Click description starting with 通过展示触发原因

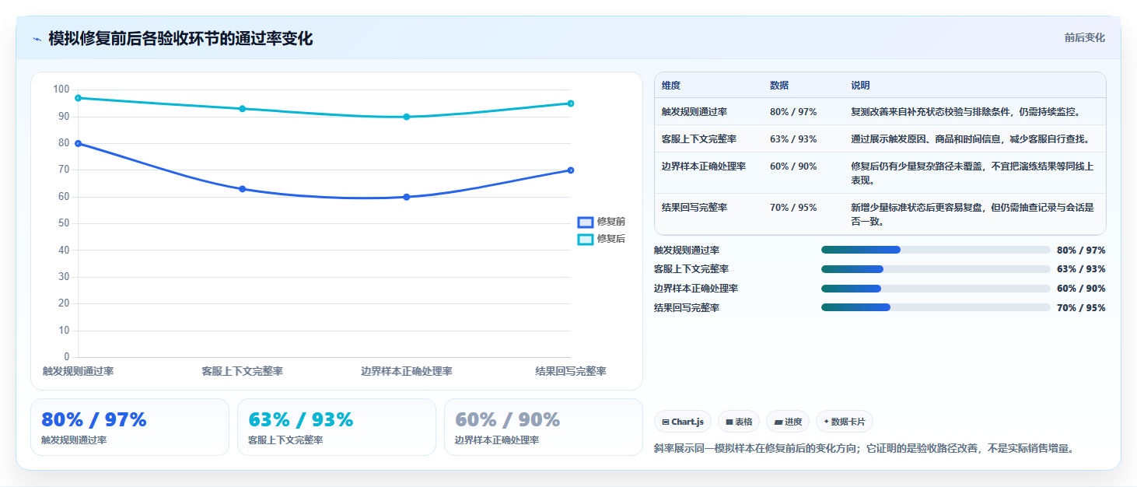[x=971, y=139]
